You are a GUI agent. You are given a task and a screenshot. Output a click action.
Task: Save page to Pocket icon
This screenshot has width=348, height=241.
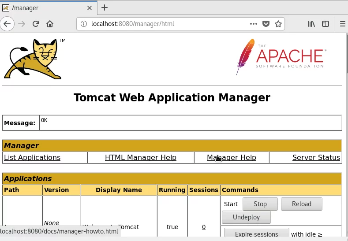click(x=266, y=24)
